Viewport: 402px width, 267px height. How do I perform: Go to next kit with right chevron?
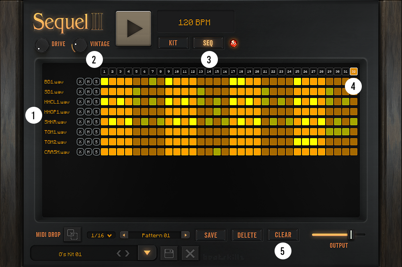(x=127, y=254)
